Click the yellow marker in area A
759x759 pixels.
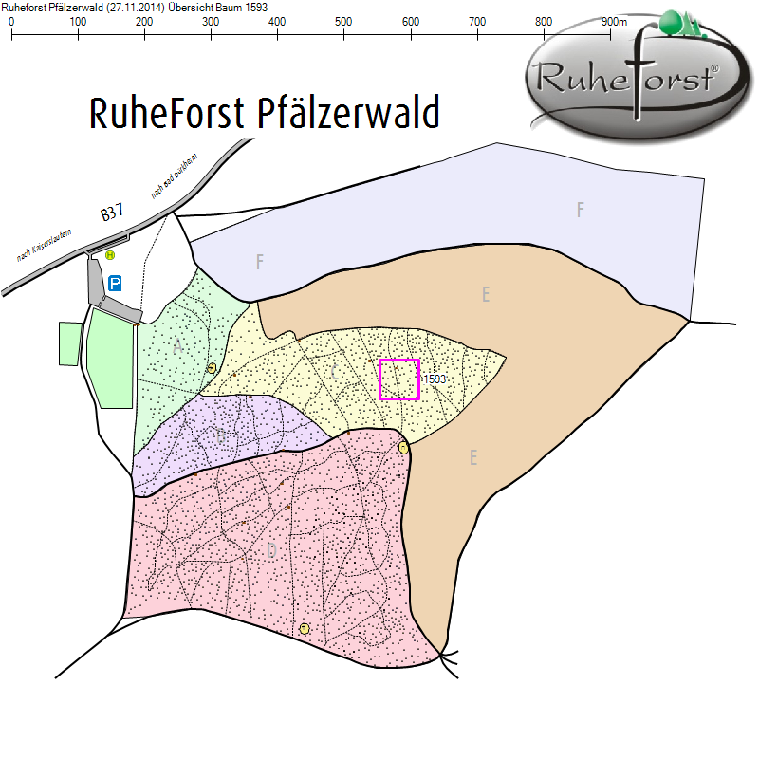click(212, 368)
